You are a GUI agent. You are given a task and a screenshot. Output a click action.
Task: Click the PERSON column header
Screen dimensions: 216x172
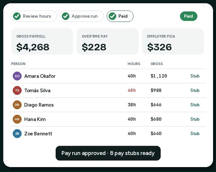click(x=18, y=64)
